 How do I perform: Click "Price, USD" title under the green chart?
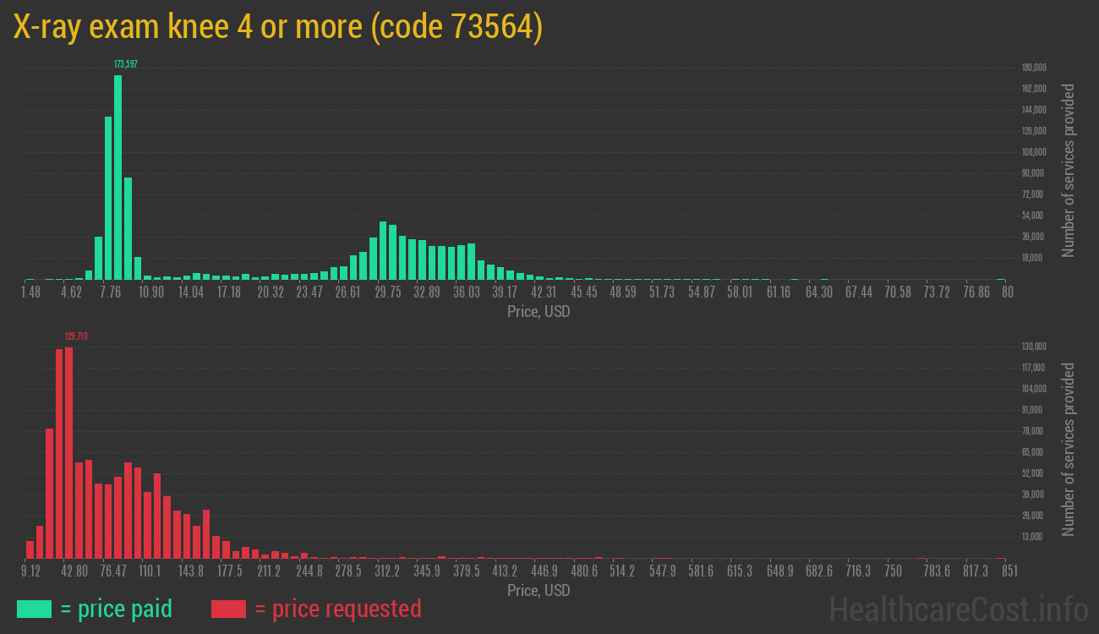539,312
